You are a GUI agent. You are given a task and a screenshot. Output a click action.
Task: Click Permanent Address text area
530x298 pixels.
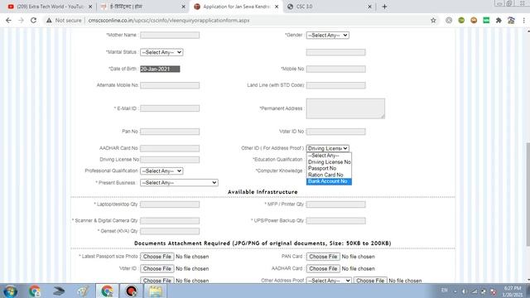click(345, 108)
